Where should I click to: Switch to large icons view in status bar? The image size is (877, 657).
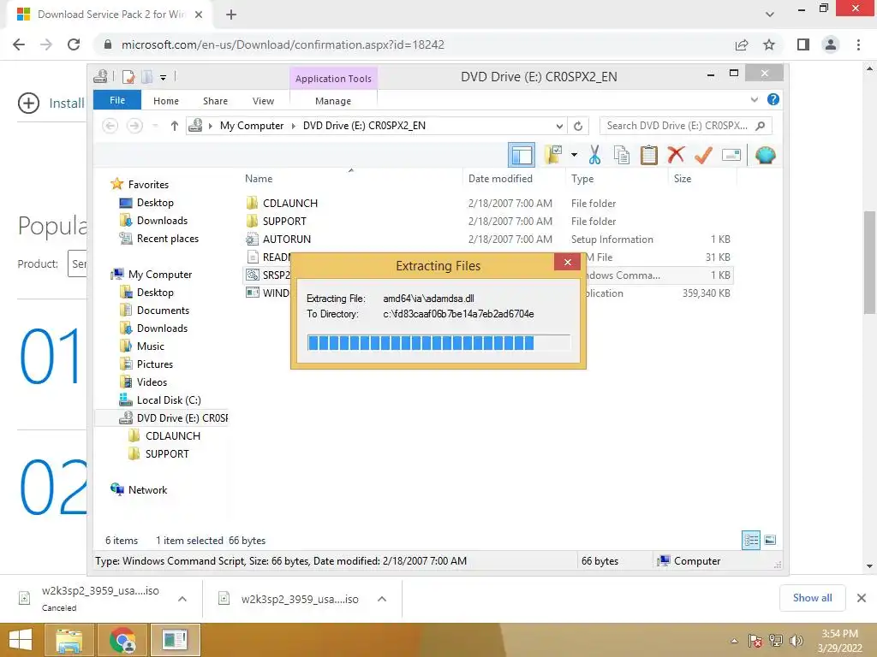coord(770,540)
